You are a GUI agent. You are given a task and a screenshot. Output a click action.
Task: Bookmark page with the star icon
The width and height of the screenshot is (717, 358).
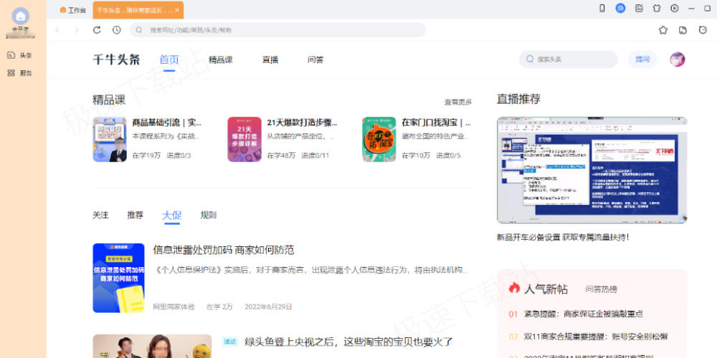(x=663, y=30)
